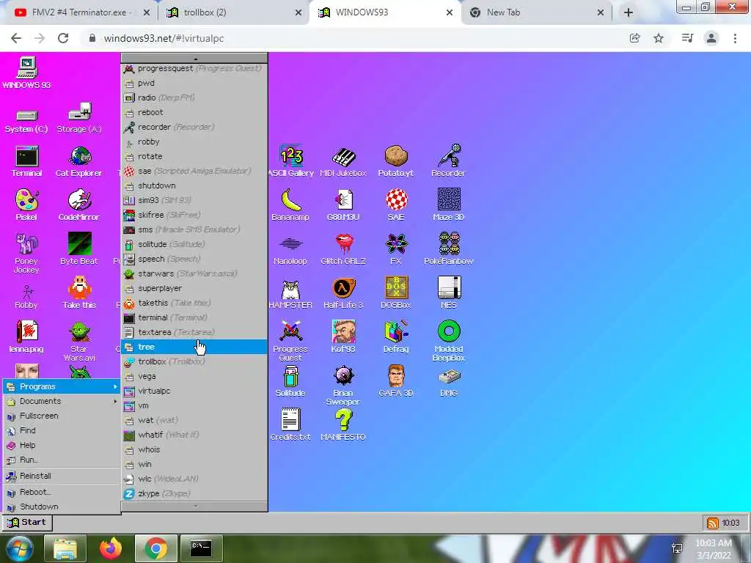Open Byte Beat desktop icon
The image size is (751, 563).
79,249
